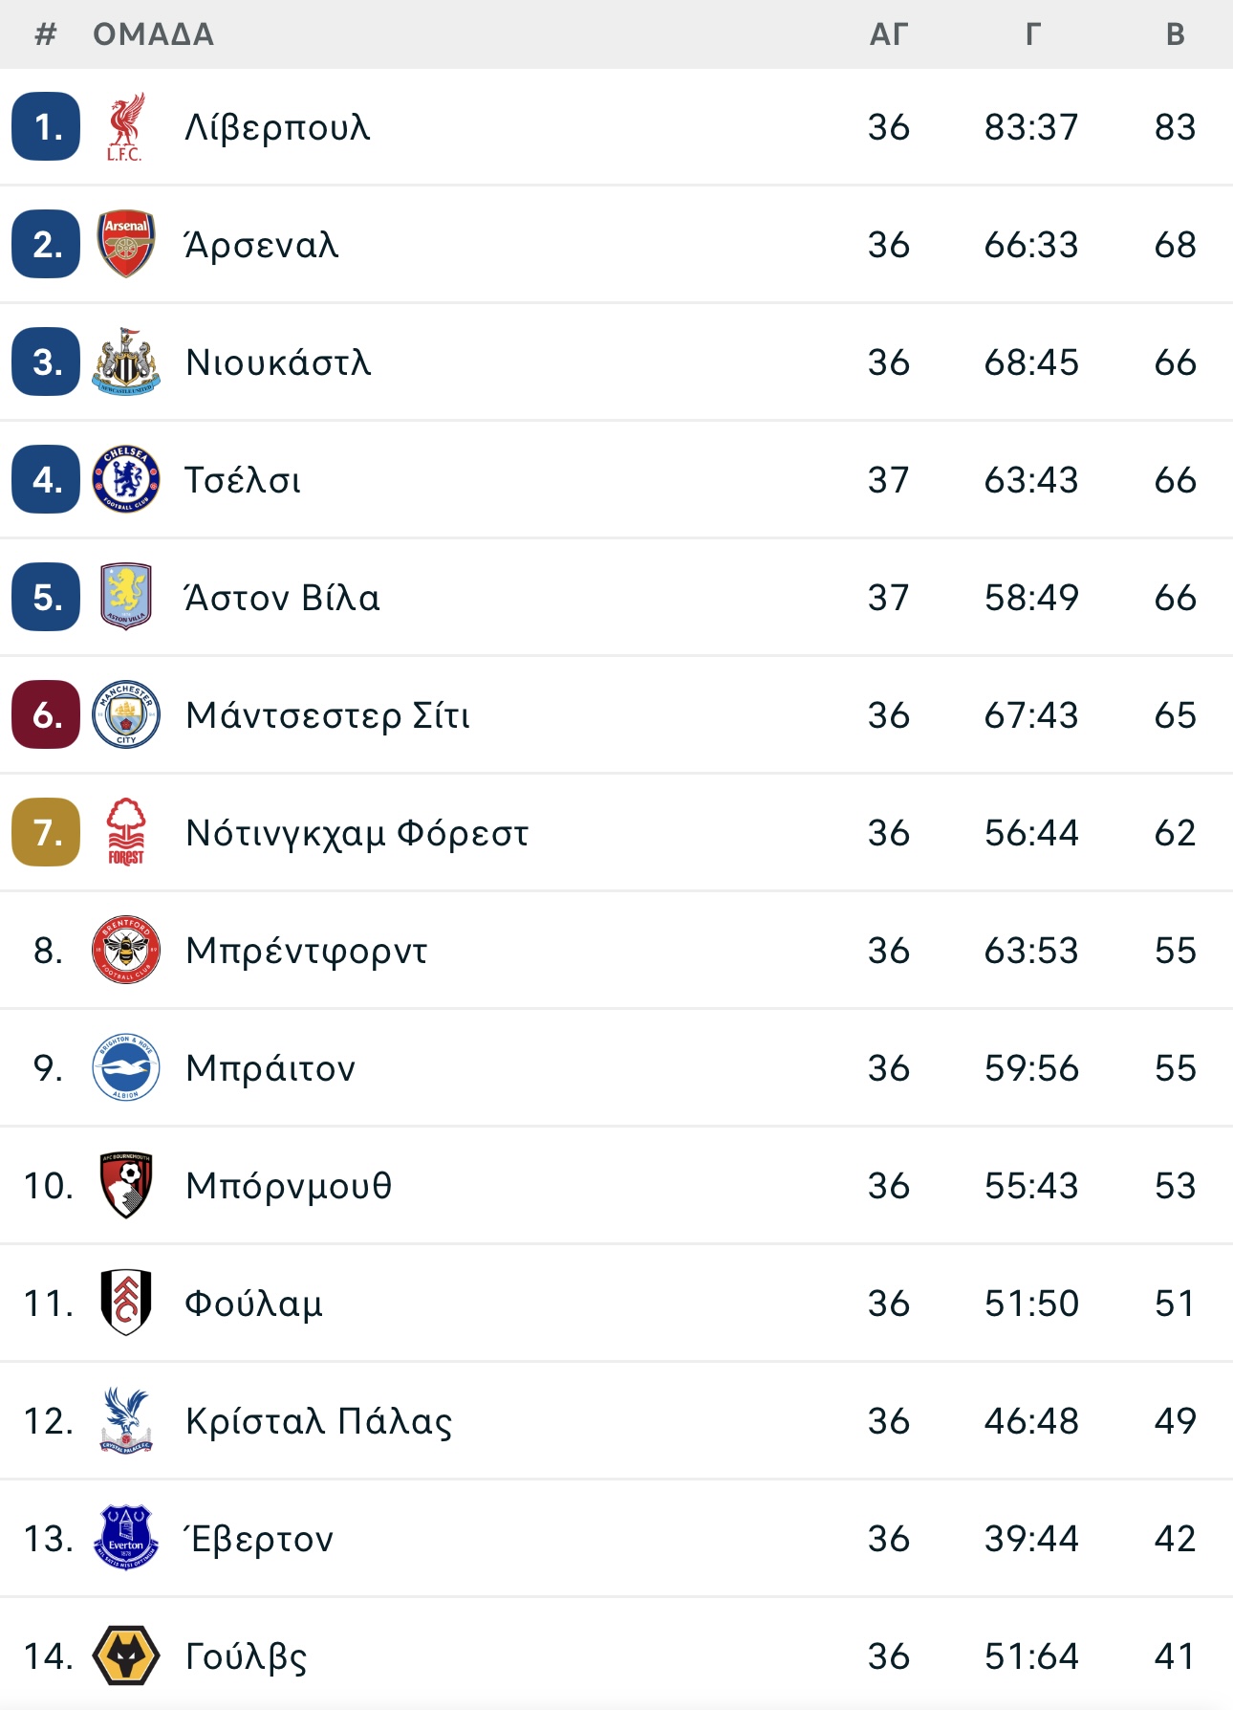Select the Brentford bee crest

(126, 951)
